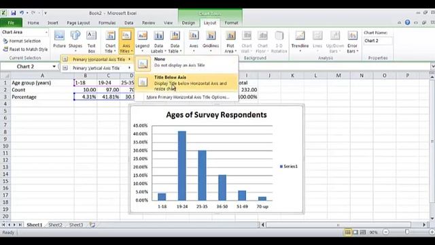Select Sheet3 worksheet tab
The height and width of the screenshot is (245, 435).
[76, 225]
